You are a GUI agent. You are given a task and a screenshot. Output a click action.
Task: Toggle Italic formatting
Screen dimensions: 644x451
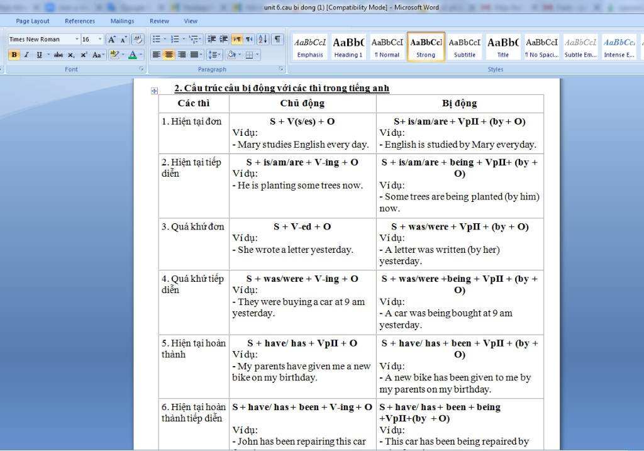[x=26, y=55]
